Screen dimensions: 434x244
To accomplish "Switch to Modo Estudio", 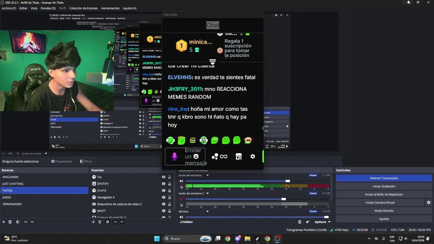I will [x=384, y=211].
